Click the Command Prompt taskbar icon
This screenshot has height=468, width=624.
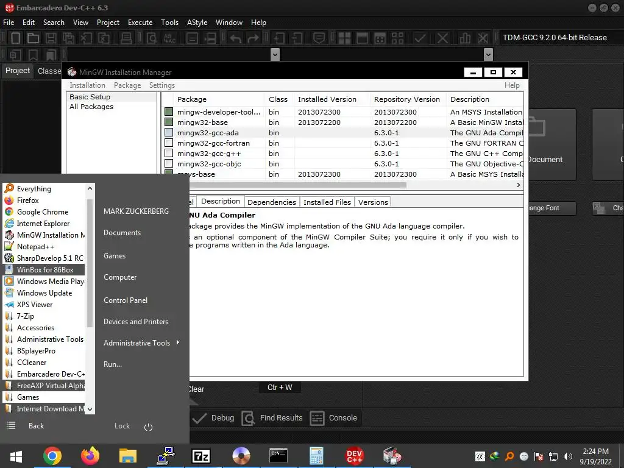pyautogui.click(x=278, y=456)
